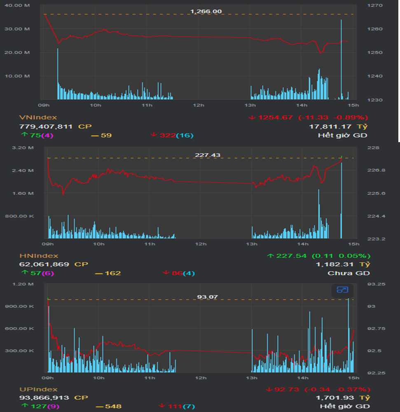Click the red down arrow beside VNIndex 322

click(154, 135)
